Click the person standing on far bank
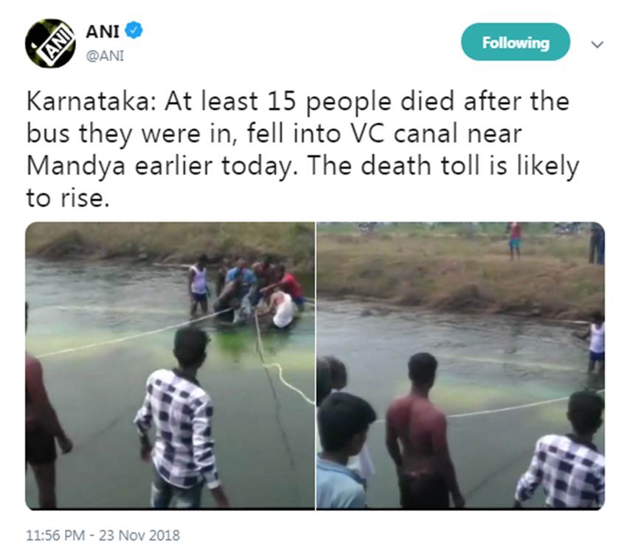Viewport: 627px width, 551px height. tap(515, 240)
